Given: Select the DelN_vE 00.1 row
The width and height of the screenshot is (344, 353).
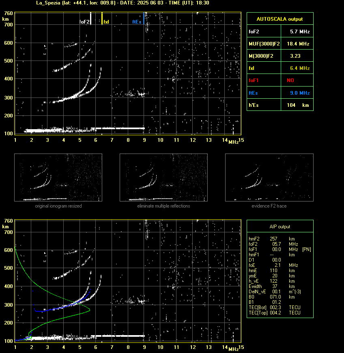Looking at the screenshot, I should [x=280, y=292].
